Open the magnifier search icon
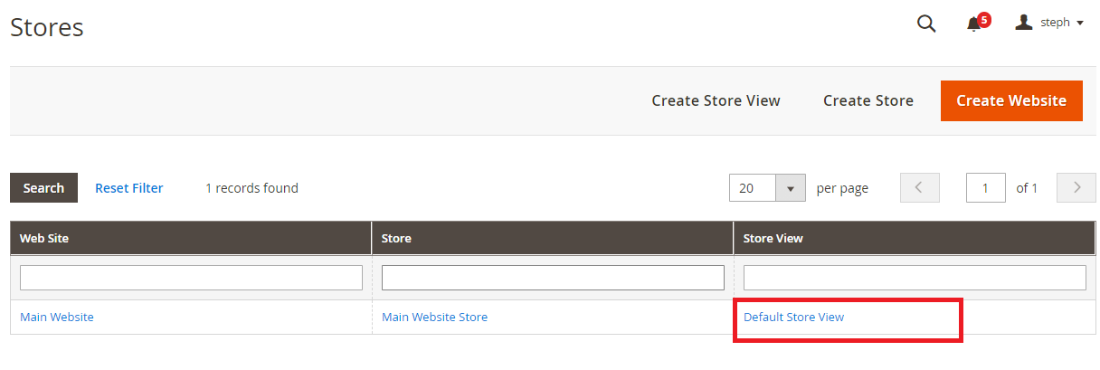Image resolution: width=1100 pixels, height=370 pixels. click(x=926, y=24)
